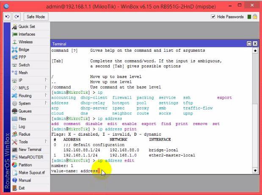Click the 'bridge-local' interface text
The height and width of the screenshot is (195, 262).
coord(163,150)
